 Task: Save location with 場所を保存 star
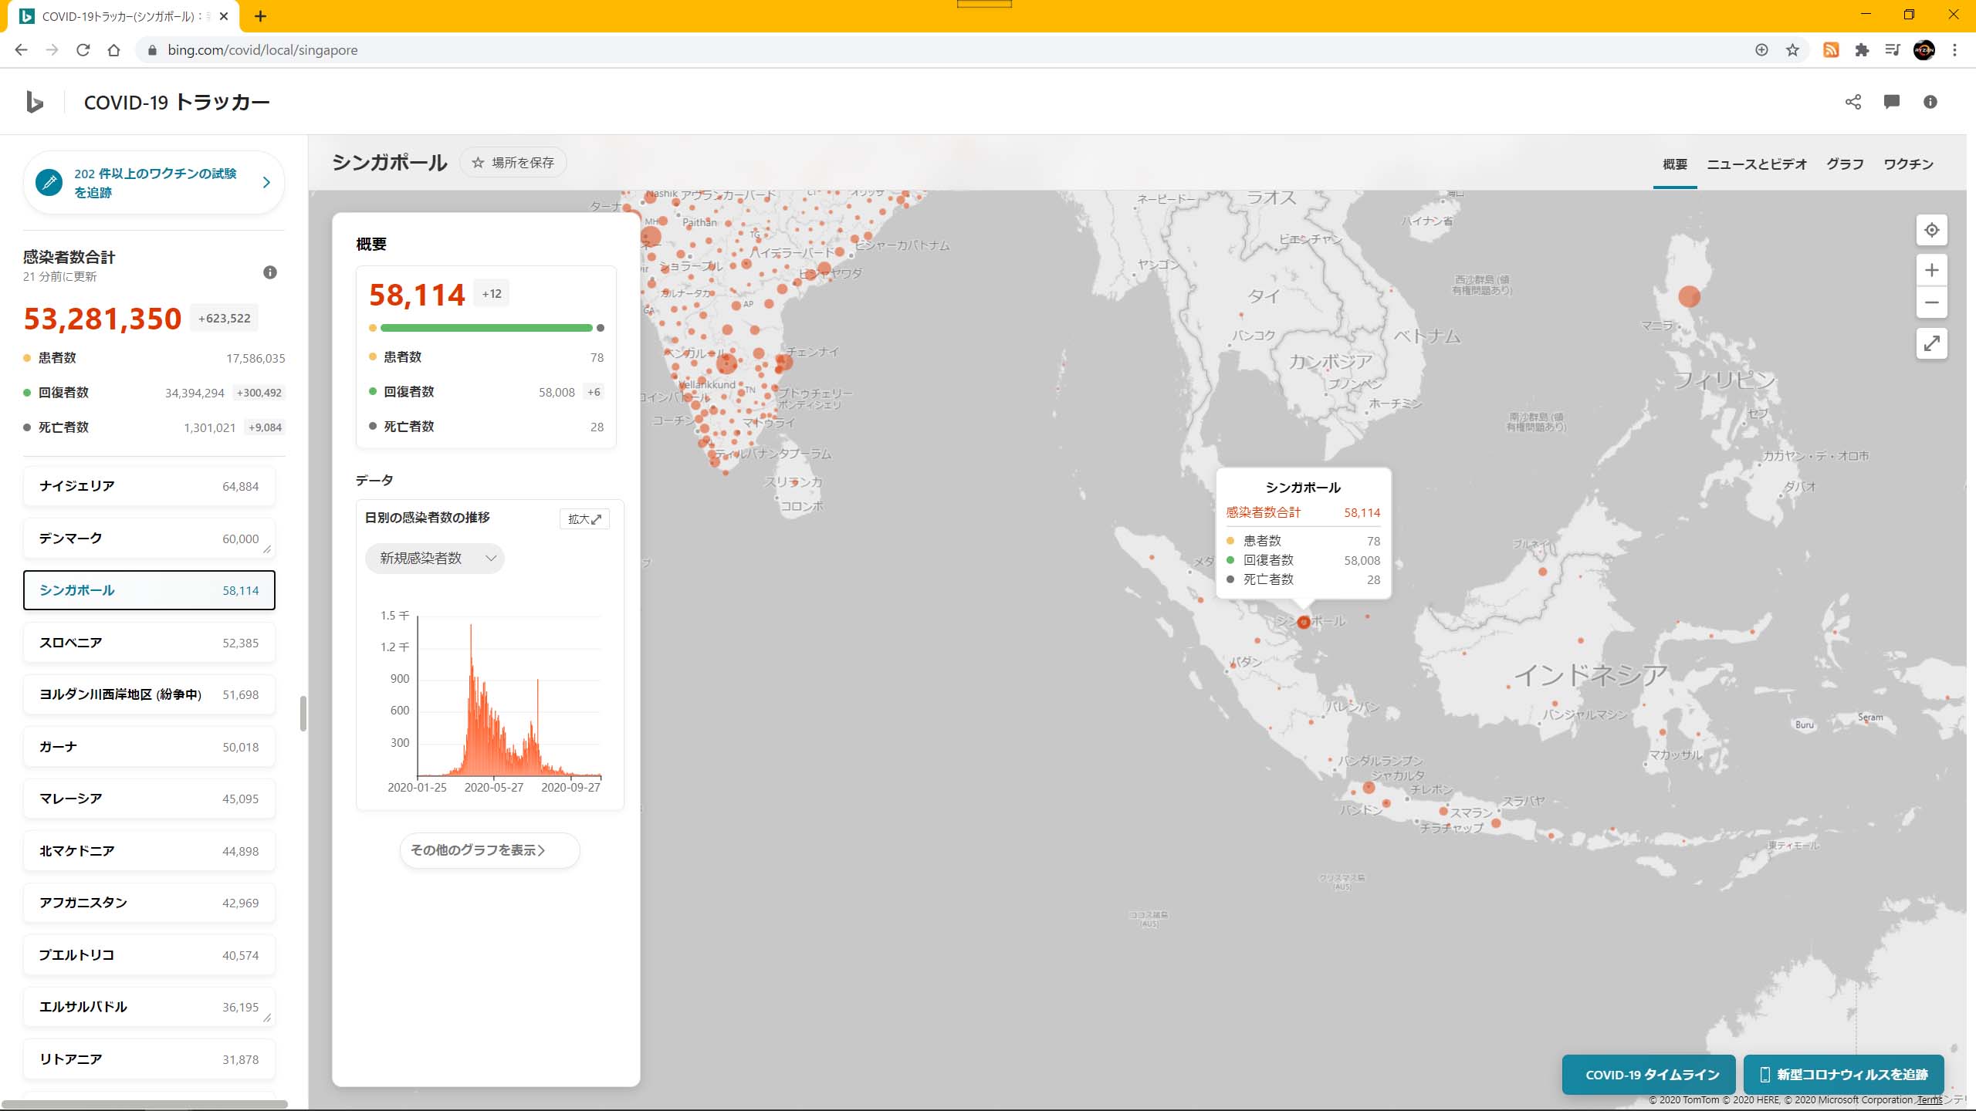(513, 163)
